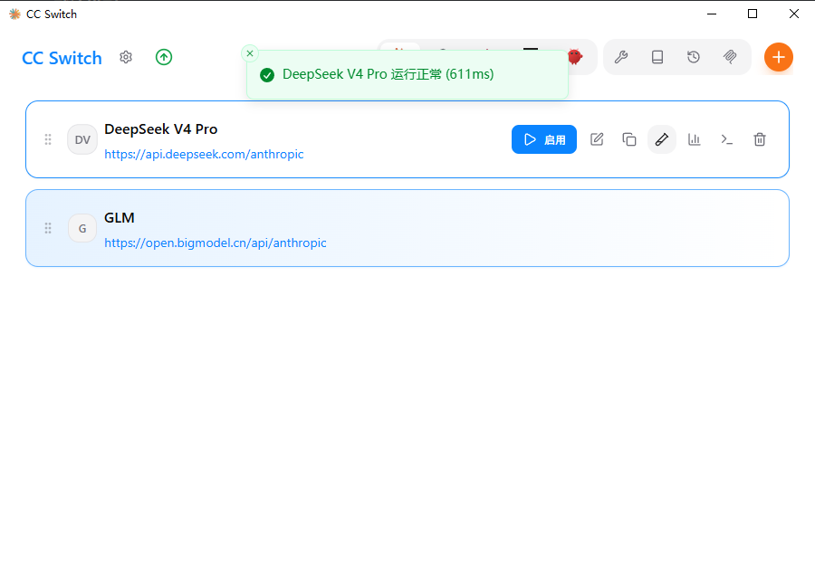The width and height of the screenshot is (815, 571).
Task: Open the wrench tools icon
Action: click(x=621, y=57)
